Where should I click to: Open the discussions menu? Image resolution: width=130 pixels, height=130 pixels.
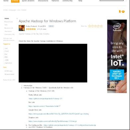[43, 1]
